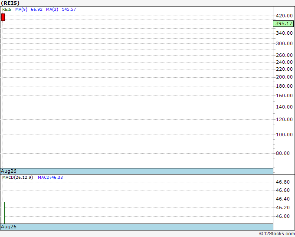
Task: Click the 160.00 price axis label
Action: [x=284, y=95]
